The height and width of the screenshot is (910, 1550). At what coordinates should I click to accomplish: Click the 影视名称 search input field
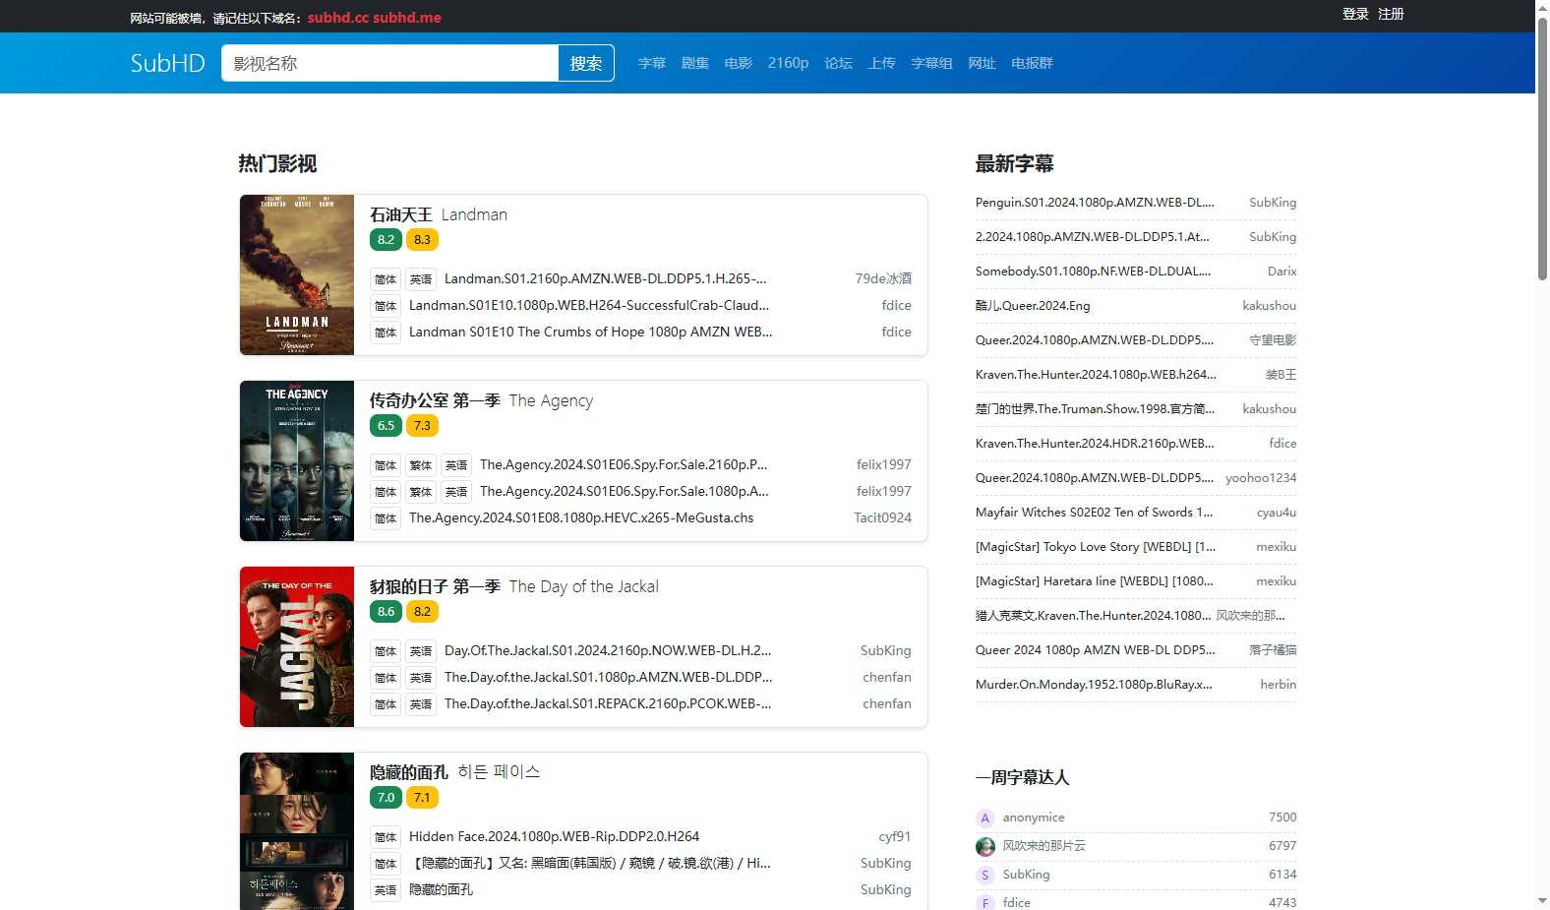(389, 63)
